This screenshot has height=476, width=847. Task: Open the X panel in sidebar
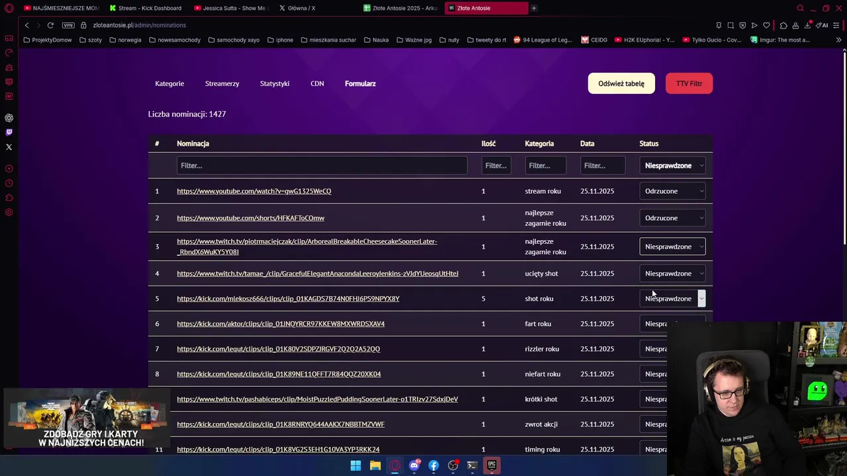[9, 147]
